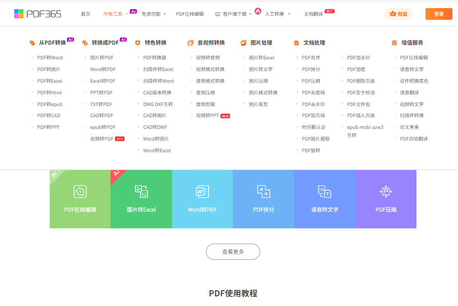Viewport: 458px width, 306px height.
Task: Expand the 免费功能 dropdown
Action: (154, 14)
